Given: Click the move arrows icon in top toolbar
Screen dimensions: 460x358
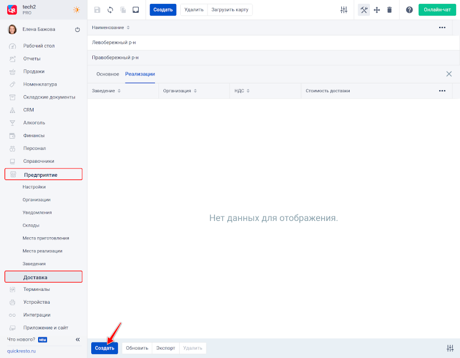Looking at the screenshot, I should coord(377,10).
